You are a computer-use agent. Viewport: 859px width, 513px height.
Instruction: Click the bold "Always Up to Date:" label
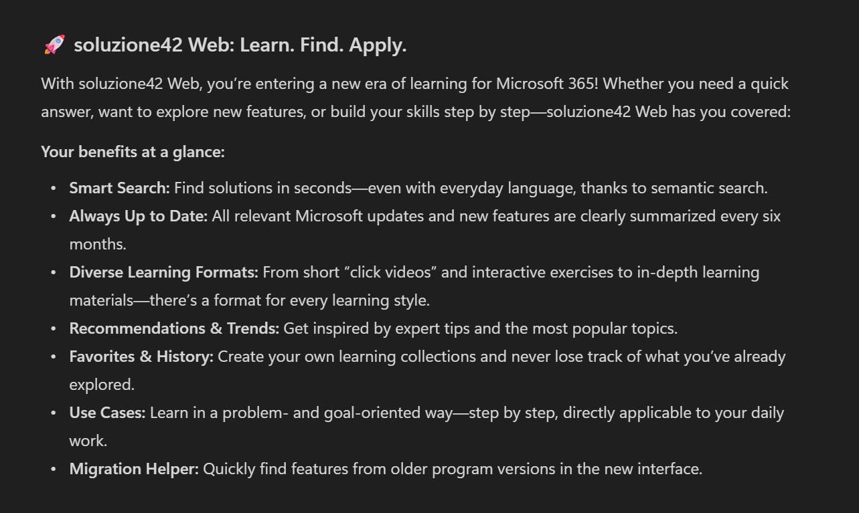(138, 216)
